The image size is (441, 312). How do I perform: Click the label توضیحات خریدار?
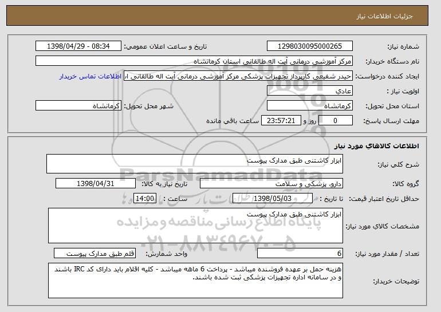pyautogui.click(x=396, y=281)
